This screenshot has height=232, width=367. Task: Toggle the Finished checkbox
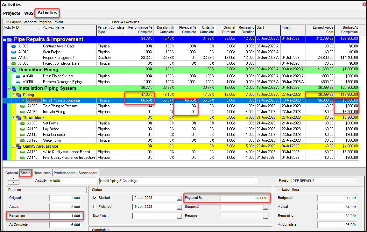tap(95, 207)
